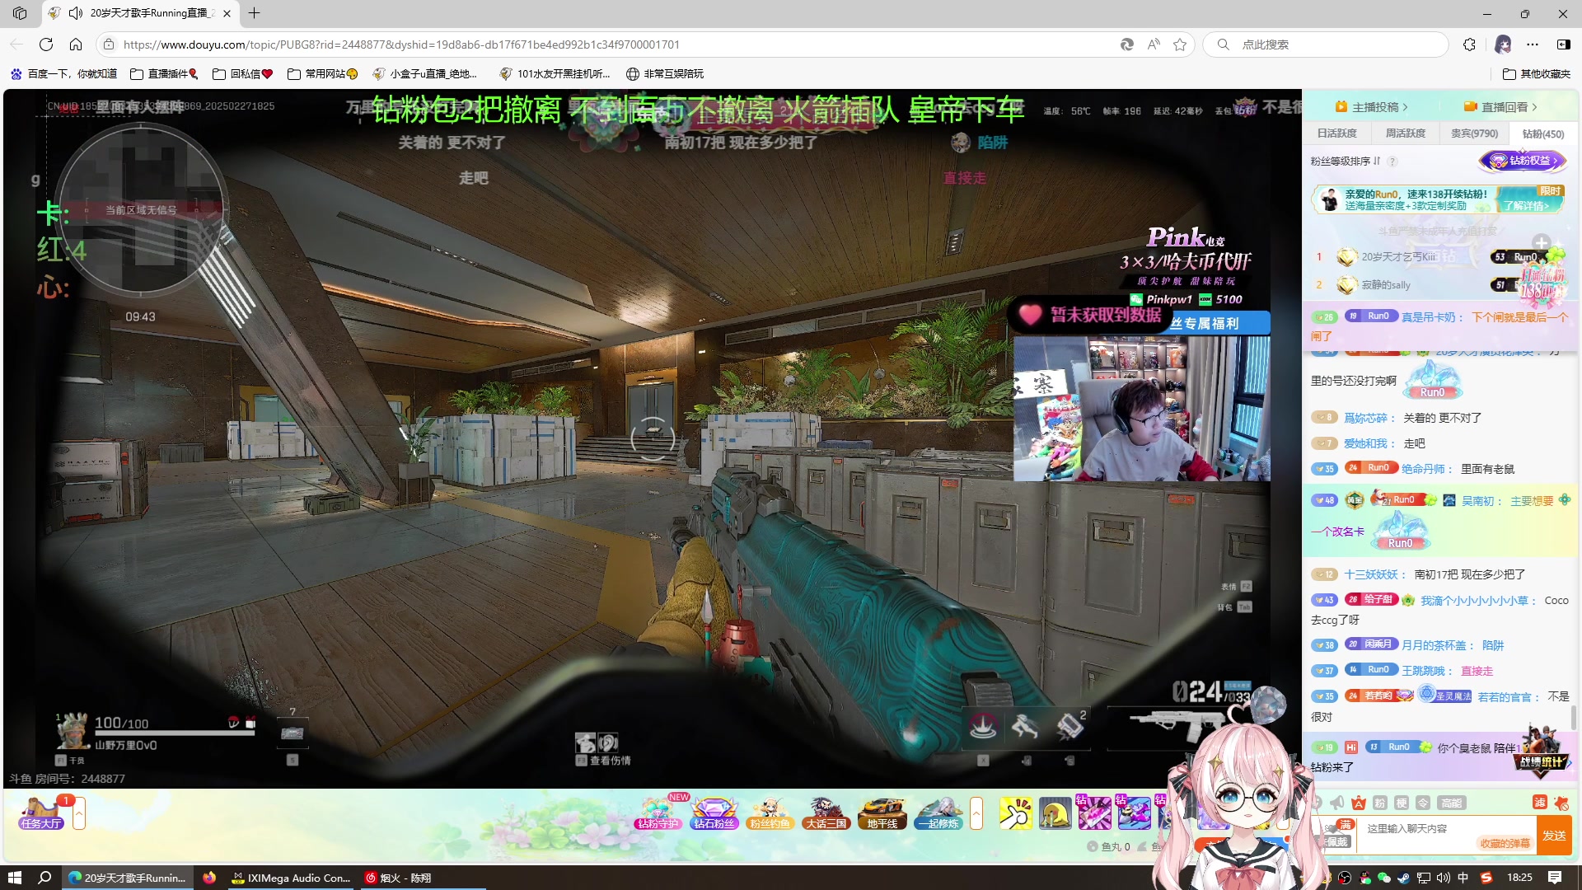
Task: Open the 钻石粉丝 diamond fan icon
Action: coord(714,813)
